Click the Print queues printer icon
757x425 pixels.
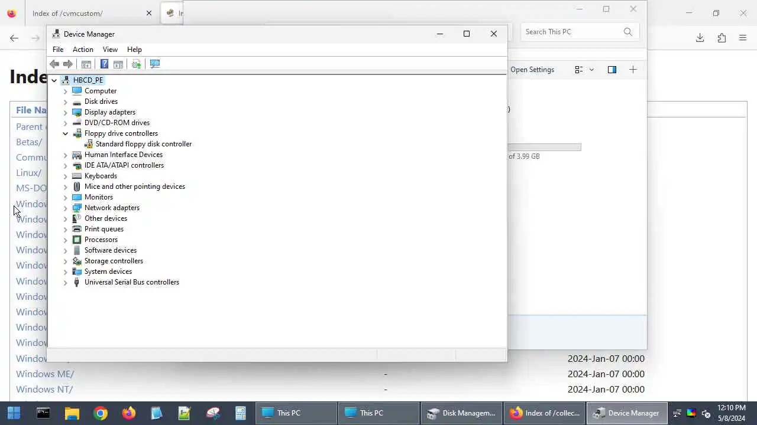(77, 229)
